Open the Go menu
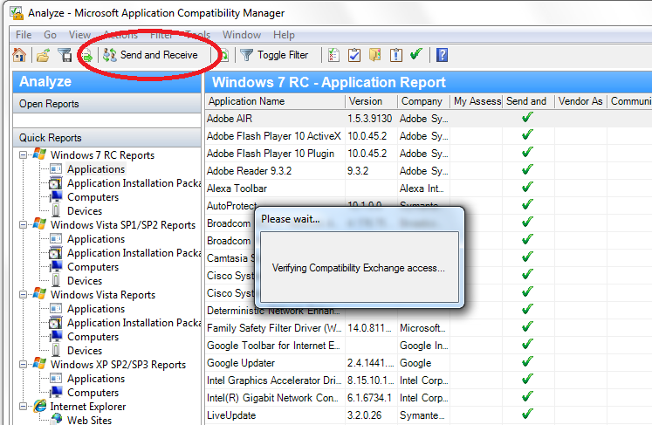 50,35
